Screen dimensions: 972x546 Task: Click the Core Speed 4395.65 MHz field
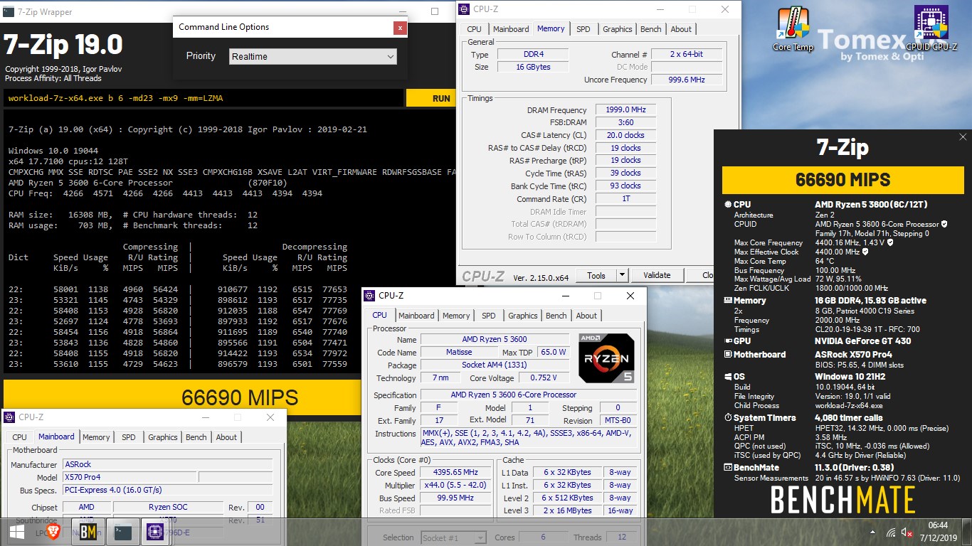456,472
